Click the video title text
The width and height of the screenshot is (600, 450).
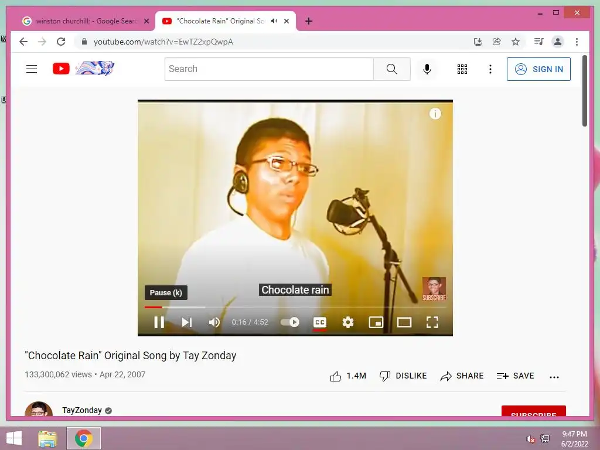[131, 356]
